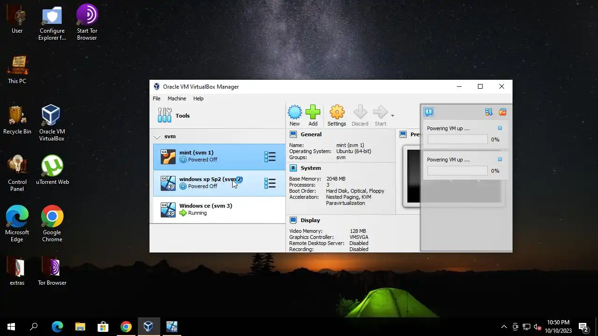Open the Action Center notifications icon
This screenshot has width=598, height=336.
pos(583,327)
